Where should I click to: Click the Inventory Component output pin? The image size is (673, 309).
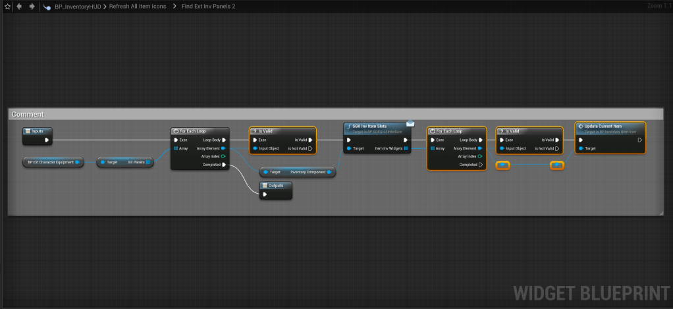coord(331,172)
